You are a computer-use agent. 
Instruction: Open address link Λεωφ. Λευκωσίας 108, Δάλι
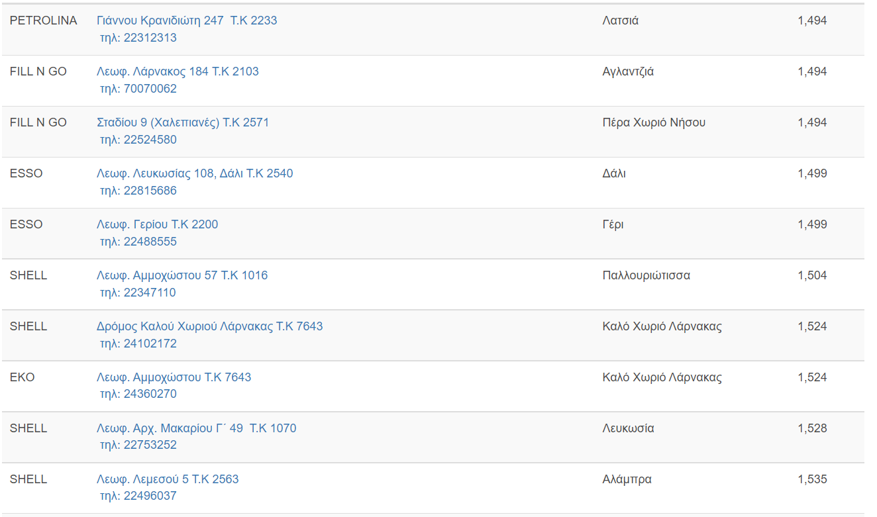(195, 173)
